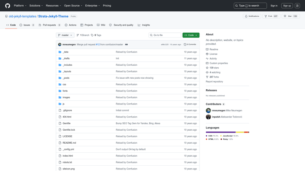
Task: Expand the Platform menu
Action: (x=20, y=6)
